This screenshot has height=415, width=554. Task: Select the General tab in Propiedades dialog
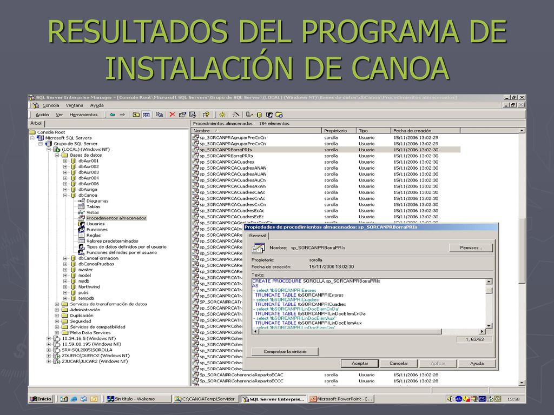coord(257,236)
